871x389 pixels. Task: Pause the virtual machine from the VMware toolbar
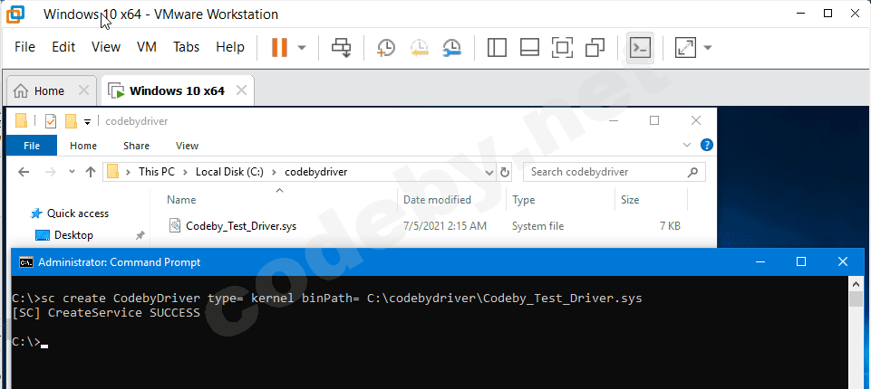279,47
